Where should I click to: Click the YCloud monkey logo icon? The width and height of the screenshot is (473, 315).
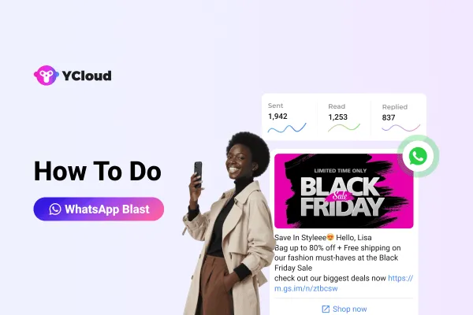(x=47, y=76)
